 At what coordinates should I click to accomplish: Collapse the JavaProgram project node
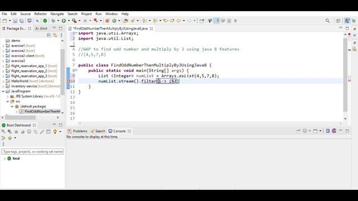tap(3, 91)
